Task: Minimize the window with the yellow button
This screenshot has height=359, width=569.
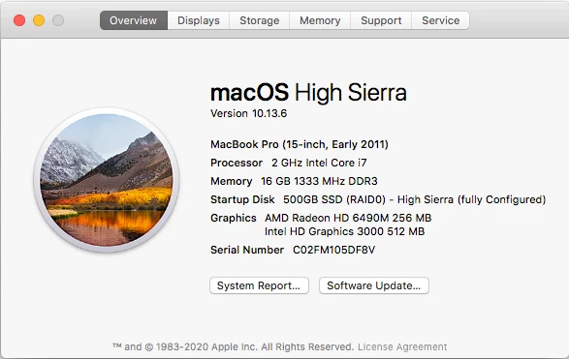Action: (x=39, y=20)
